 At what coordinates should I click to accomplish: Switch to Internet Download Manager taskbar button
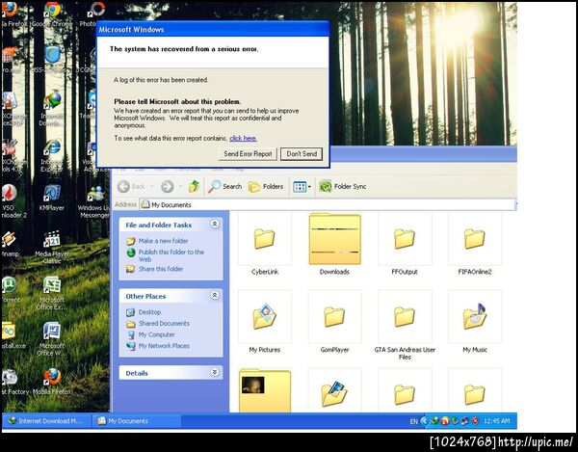tap(47, 420)
